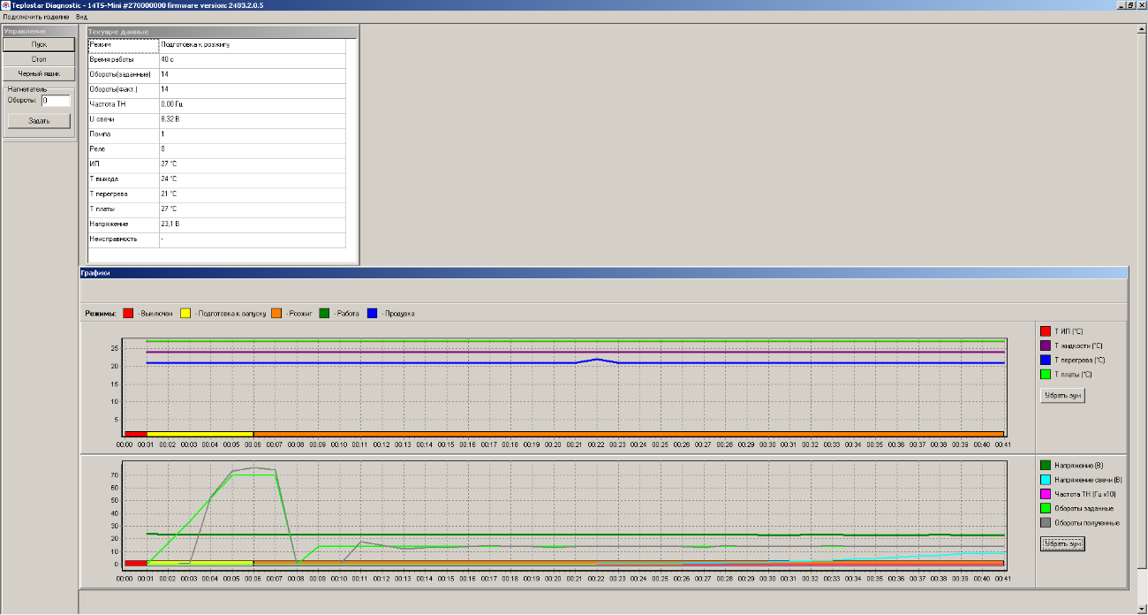
Task: Click the 'Графики' panel header
Action: point(603,273)
